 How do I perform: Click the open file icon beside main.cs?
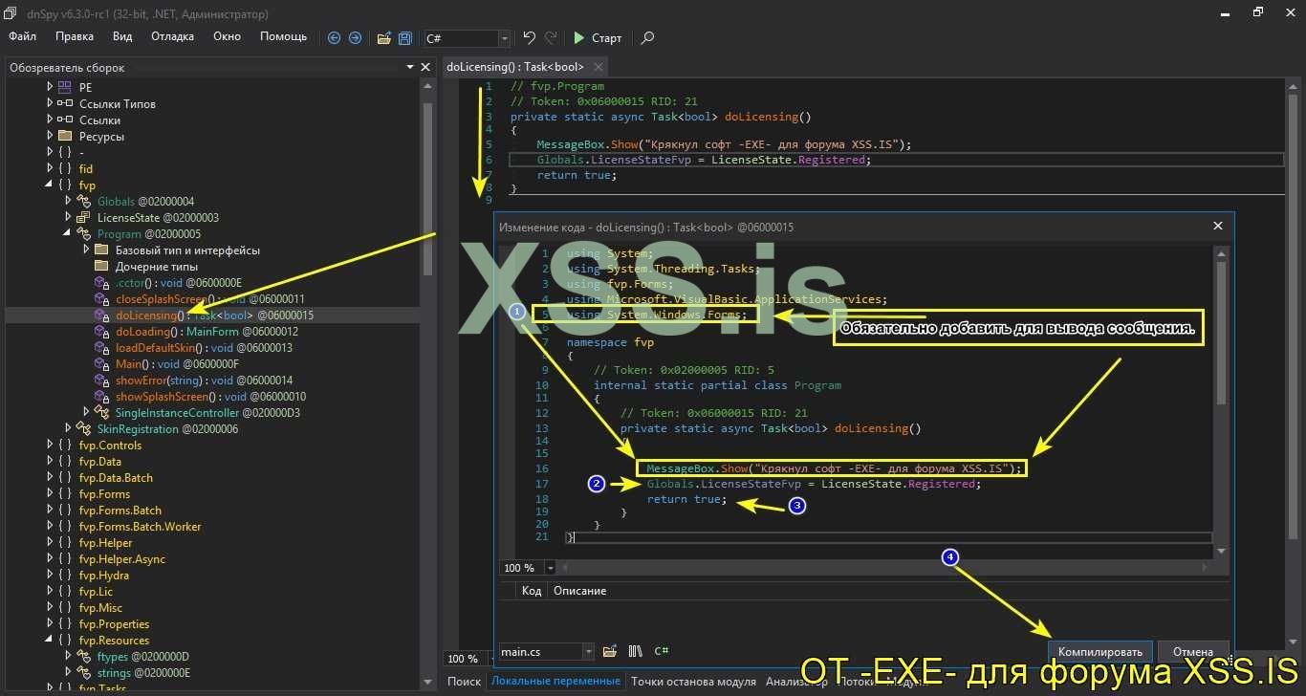[x=609, y=651]
